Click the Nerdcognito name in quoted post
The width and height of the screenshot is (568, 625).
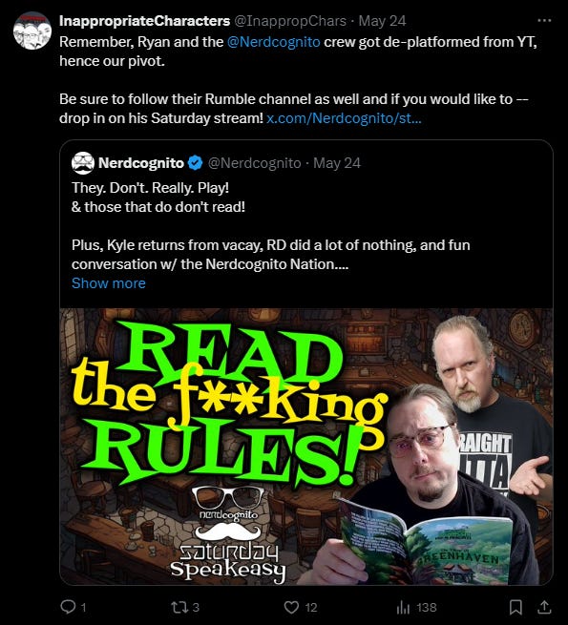[141, 163]
